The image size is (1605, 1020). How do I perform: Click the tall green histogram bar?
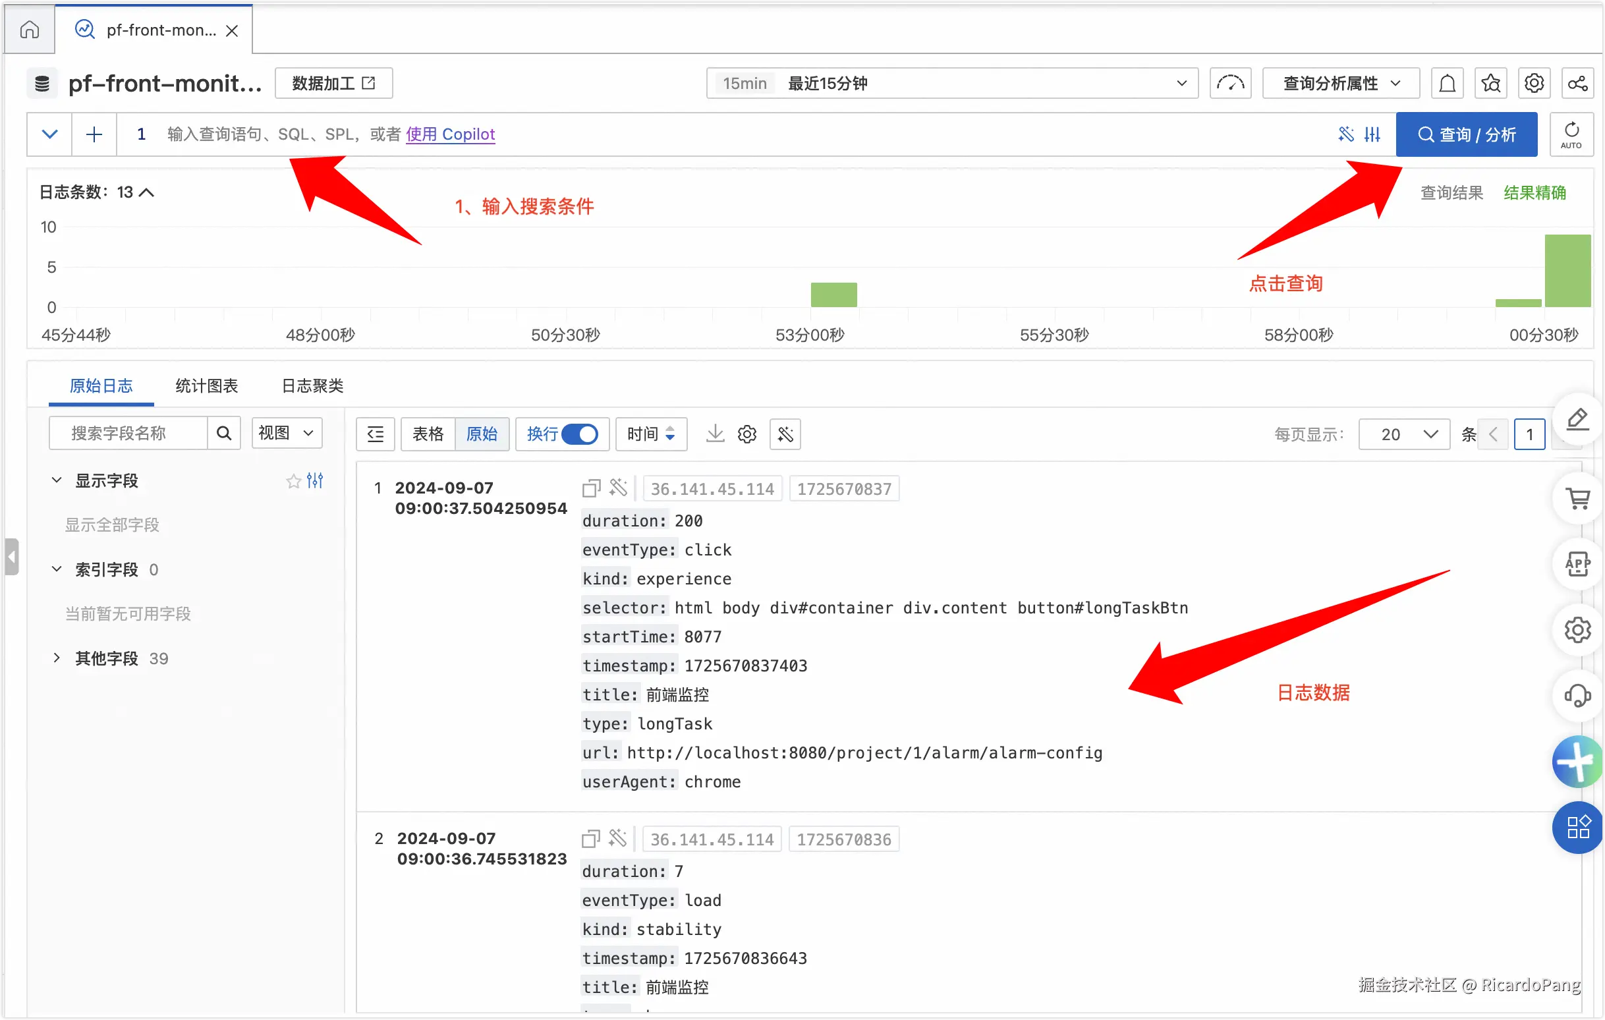1567,271
